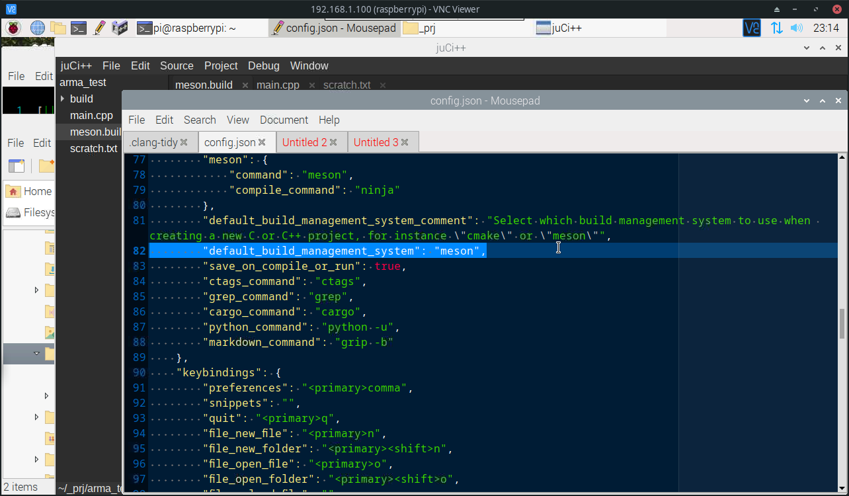The image size is (849, 496).
Task: Close the Untitled 3 tab
Action: [405, 142]
